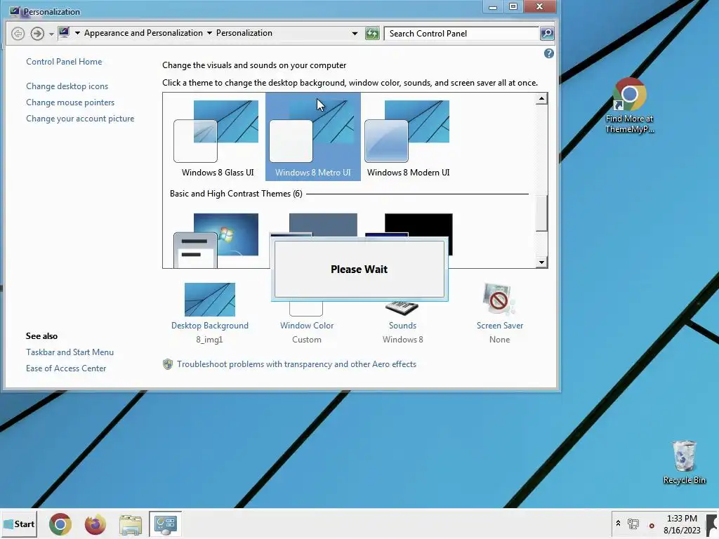
Task: Open Ease of Access Center link
Action: click(x=66, y=368)
